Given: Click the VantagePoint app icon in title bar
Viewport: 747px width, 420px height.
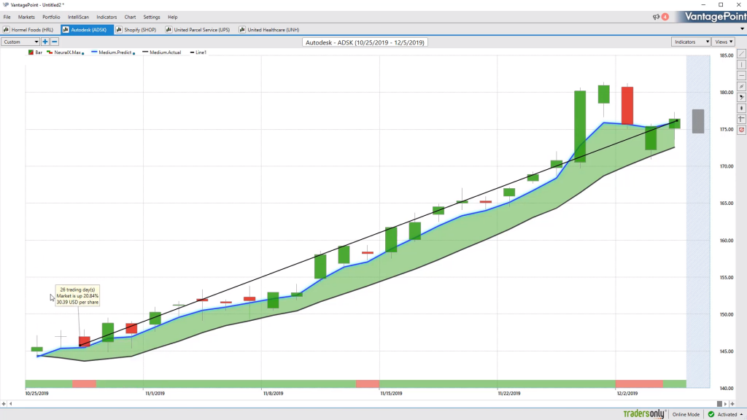Looking at the screenshot, I should pos(6,5).
